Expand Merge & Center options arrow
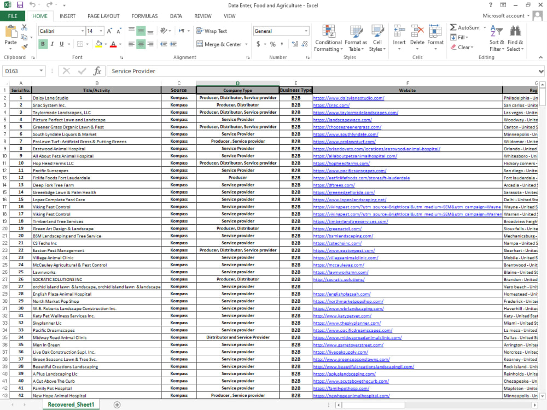The width and height of the screenshot is (547, 410). [246, 44]
